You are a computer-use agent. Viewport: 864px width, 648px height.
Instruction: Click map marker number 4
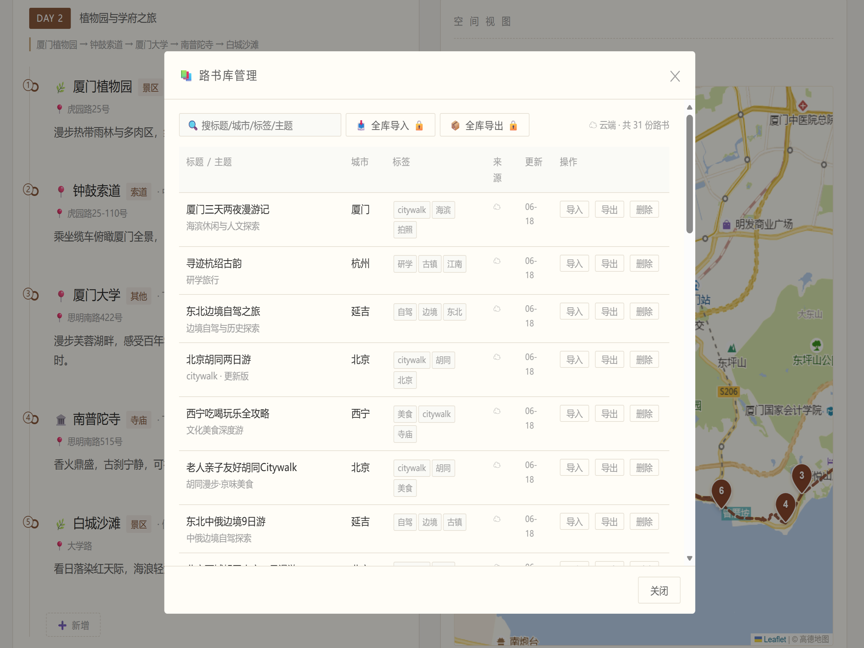pyautogui.click(x=786, y=507)
